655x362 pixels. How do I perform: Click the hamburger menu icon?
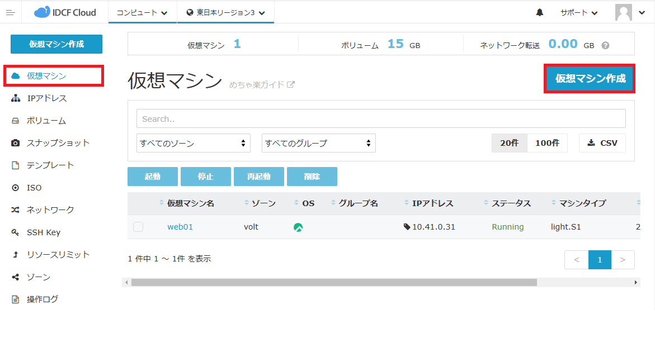(10, 12)
